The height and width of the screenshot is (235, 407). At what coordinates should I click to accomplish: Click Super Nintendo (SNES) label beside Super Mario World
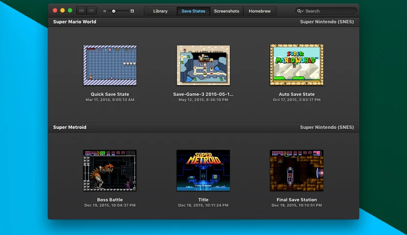point(327,22)
